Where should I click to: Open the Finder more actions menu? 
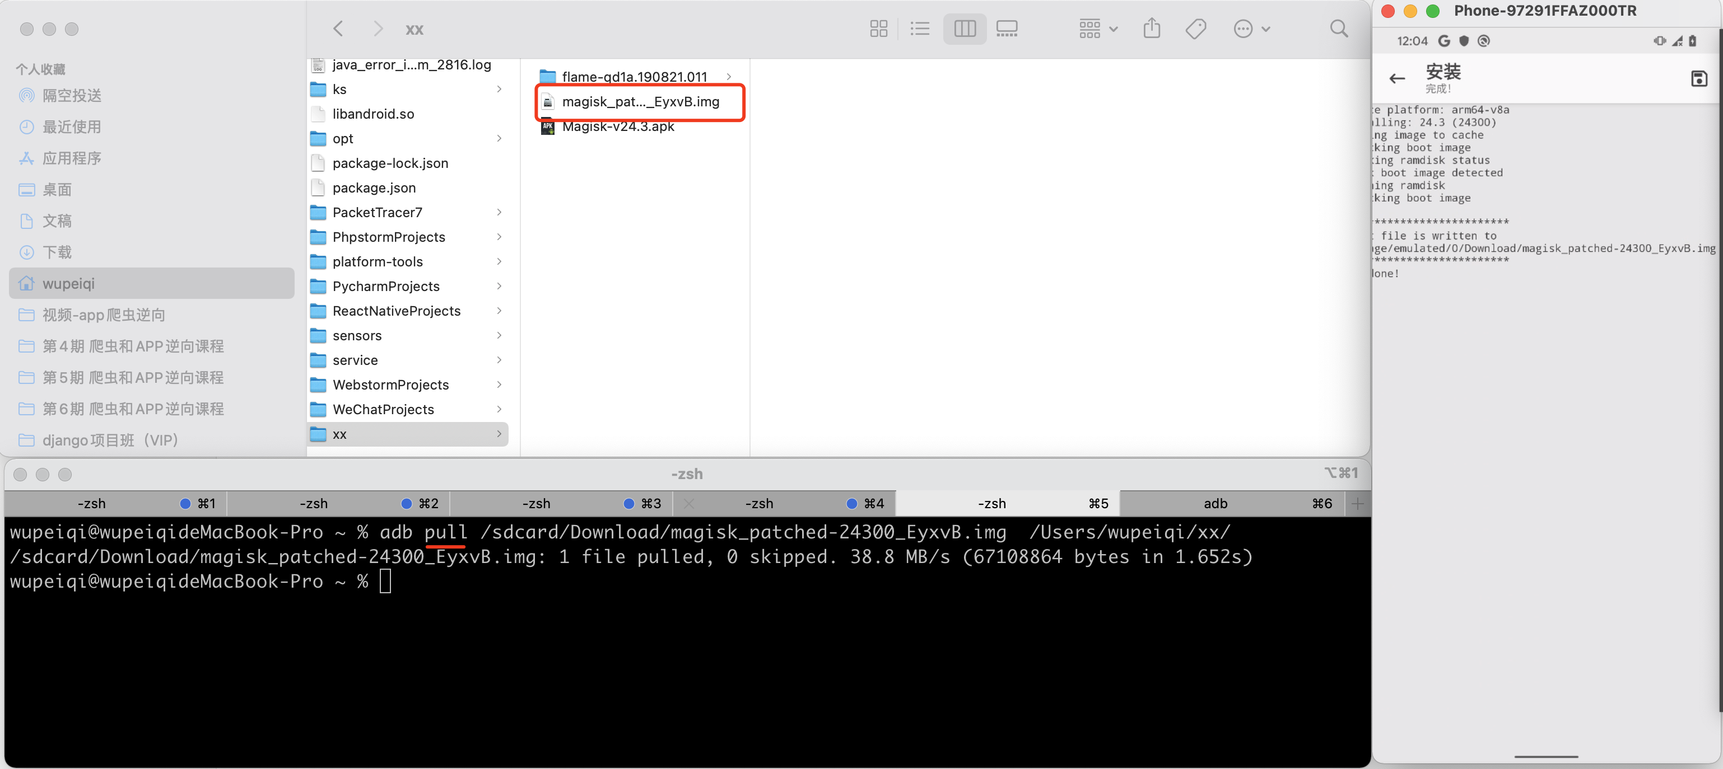coord(1251,29)
